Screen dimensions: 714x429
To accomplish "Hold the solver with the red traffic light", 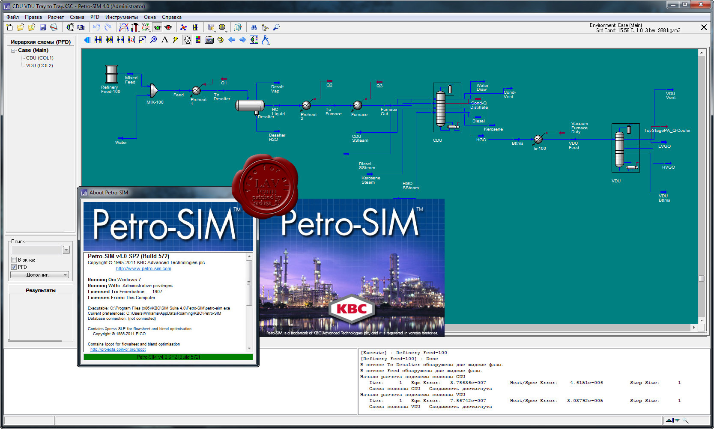I will (x=168, y=27).
